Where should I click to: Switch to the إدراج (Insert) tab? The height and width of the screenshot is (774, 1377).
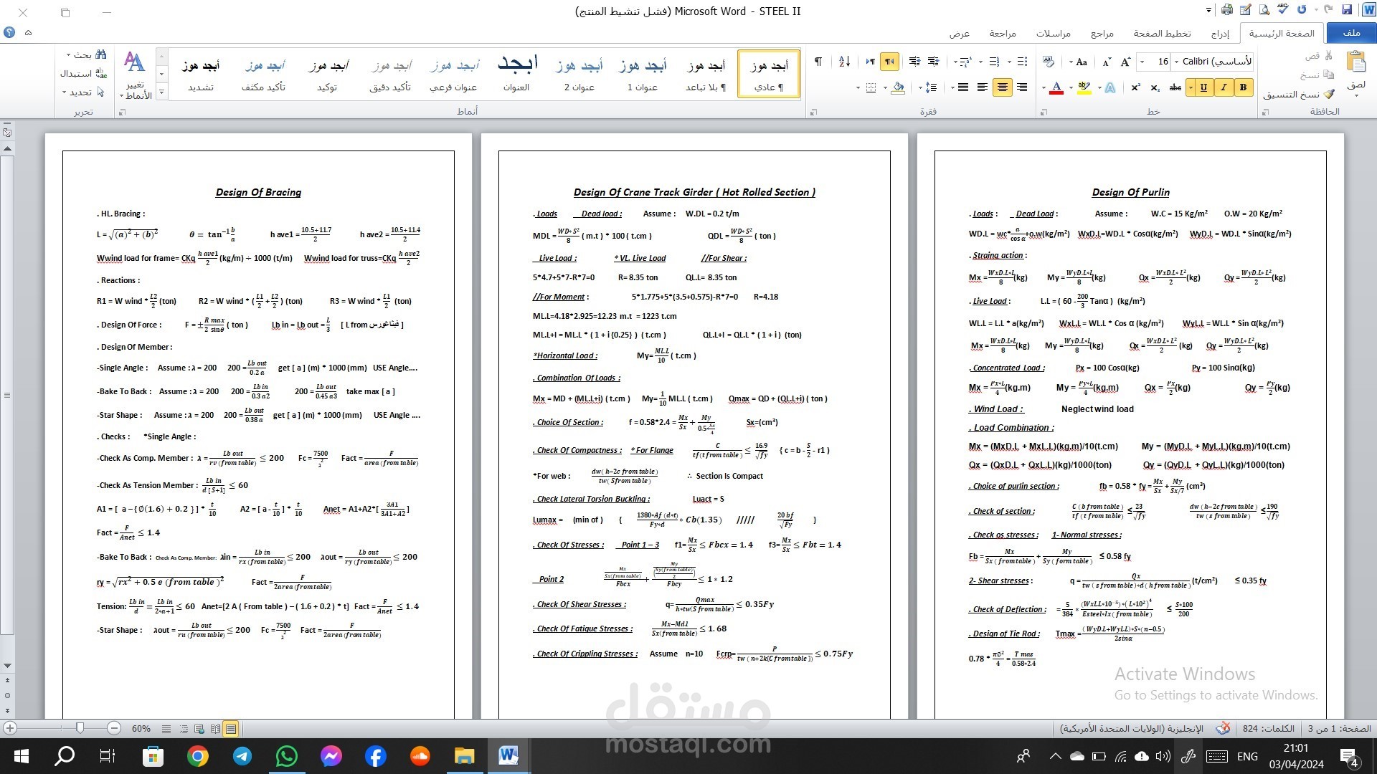tap(1220, 33)
